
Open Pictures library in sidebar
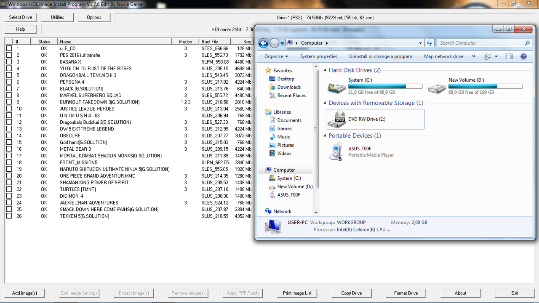[286, 145]
